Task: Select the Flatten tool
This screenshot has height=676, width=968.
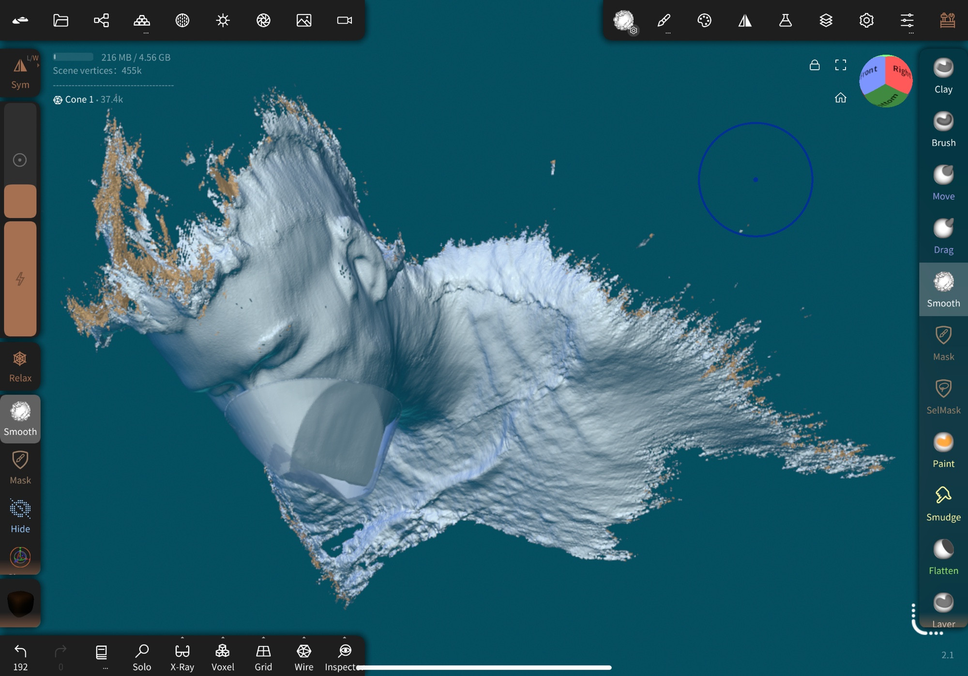Action: point(943,557)
